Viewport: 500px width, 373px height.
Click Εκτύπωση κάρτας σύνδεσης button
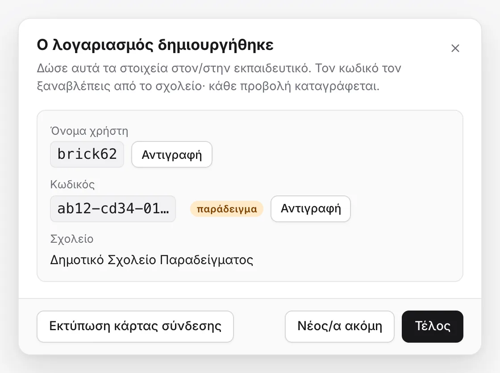pos(135,327)
